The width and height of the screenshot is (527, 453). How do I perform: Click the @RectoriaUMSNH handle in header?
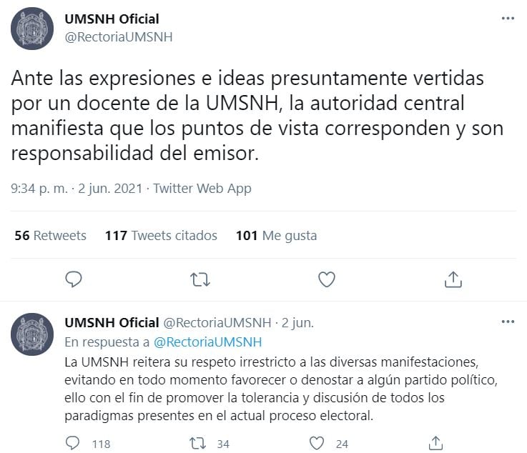[x=119, y=37]
